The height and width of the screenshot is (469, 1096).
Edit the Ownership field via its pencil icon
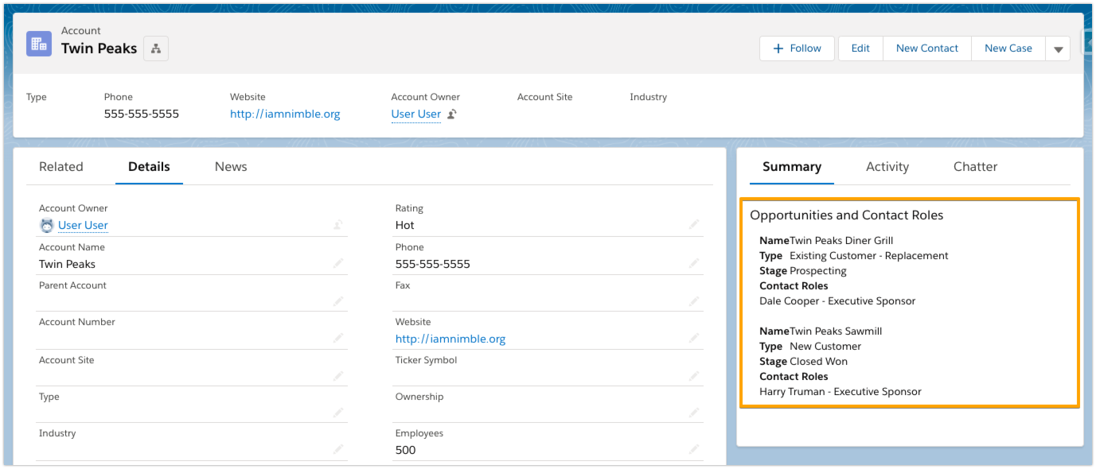693,412
